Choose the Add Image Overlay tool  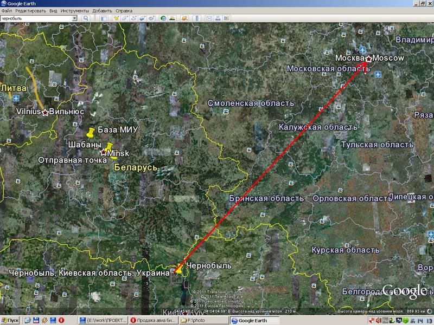(x=143, y=18)
